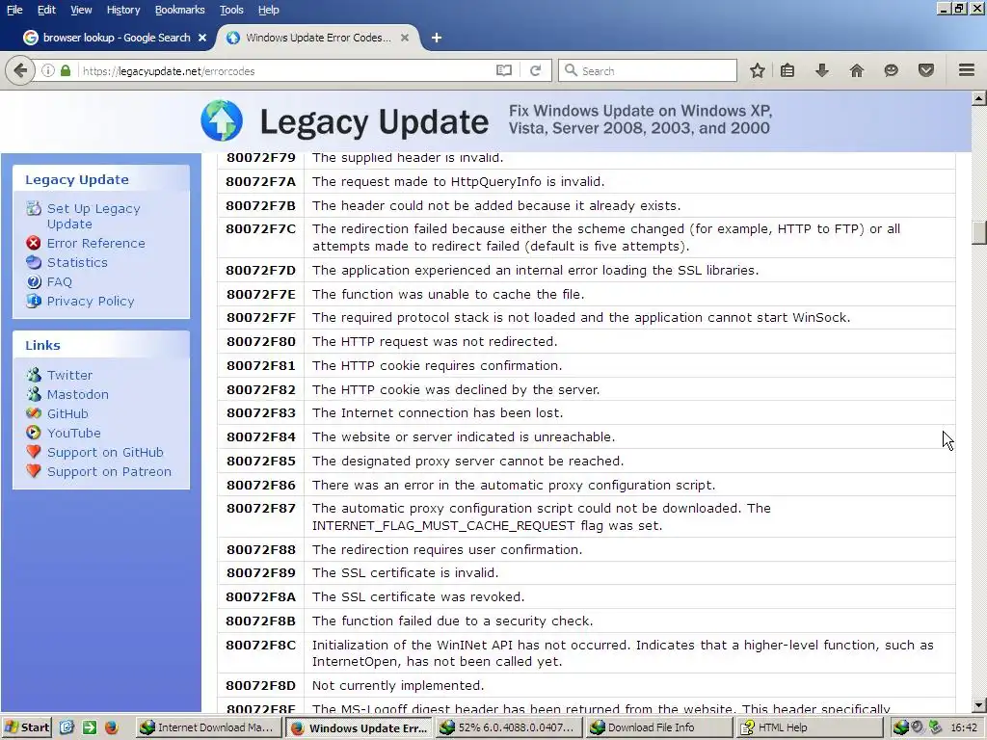987x740 pixels.
Task: Click the system tray clock 16:42
Action: click(964, 727)
